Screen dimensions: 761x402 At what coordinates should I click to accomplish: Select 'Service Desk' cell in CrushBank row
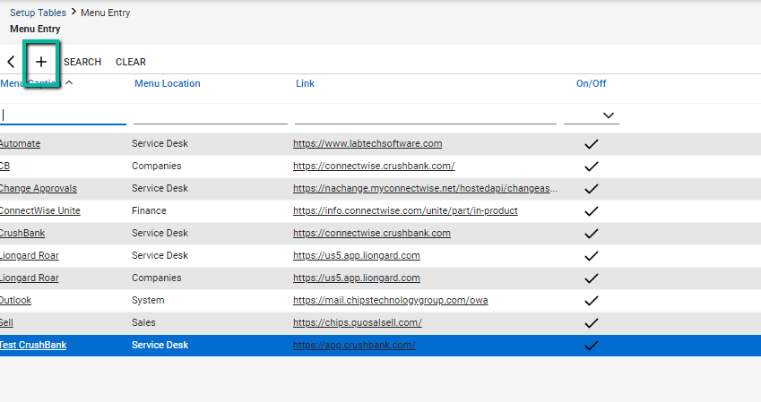[x=160, y=233]
